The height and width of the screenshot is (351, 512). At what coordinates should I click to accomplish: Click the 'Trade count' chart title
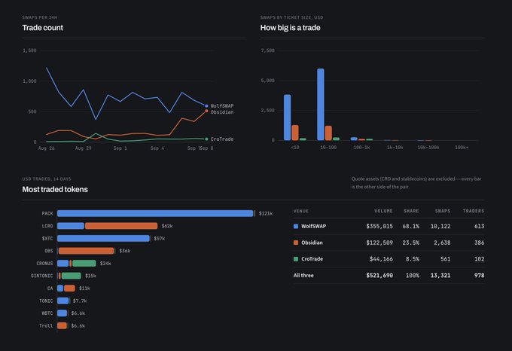point(42,28)
